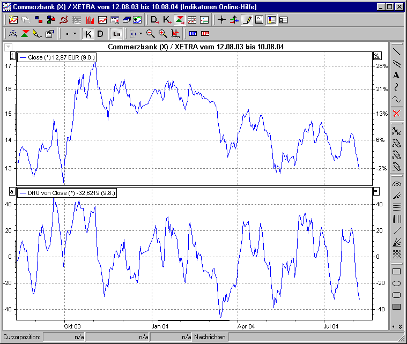This screenshot has width=407, height=344.
Task: Select the zoom out magnifier tool
Action: [x=151, y=34]
